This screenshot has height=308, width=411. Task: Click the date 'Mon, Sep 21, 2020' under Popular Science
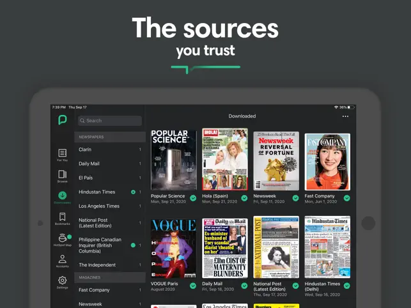point(168,201)
